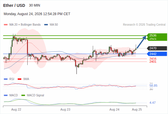
Task: Click the green MACD Signal legend swatch
Action: coord(23,95)
